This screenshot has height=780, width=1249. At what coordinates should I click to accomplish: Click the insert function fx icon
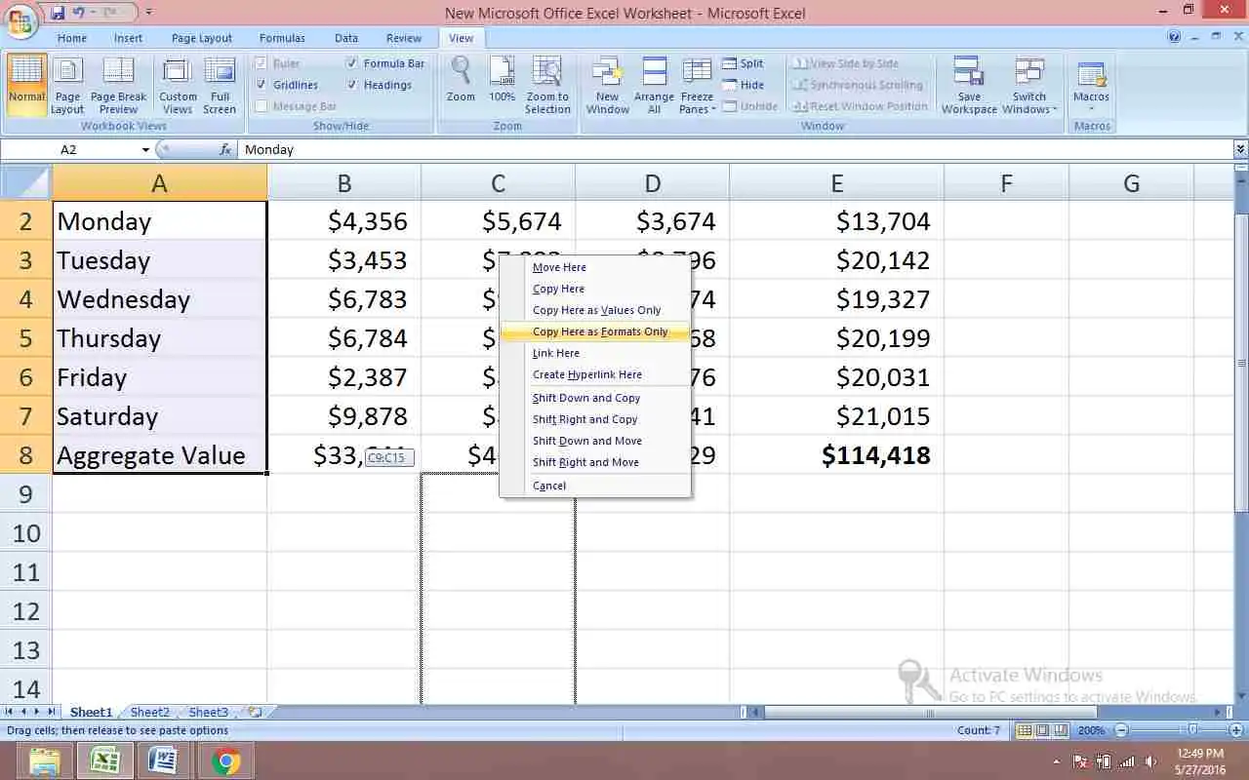coord(225,149)
